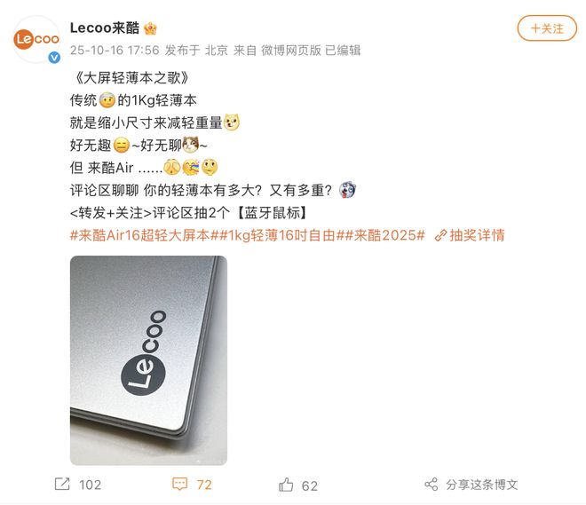Click the chain link icon beside 抽奖详情

(x=440, y=236)
